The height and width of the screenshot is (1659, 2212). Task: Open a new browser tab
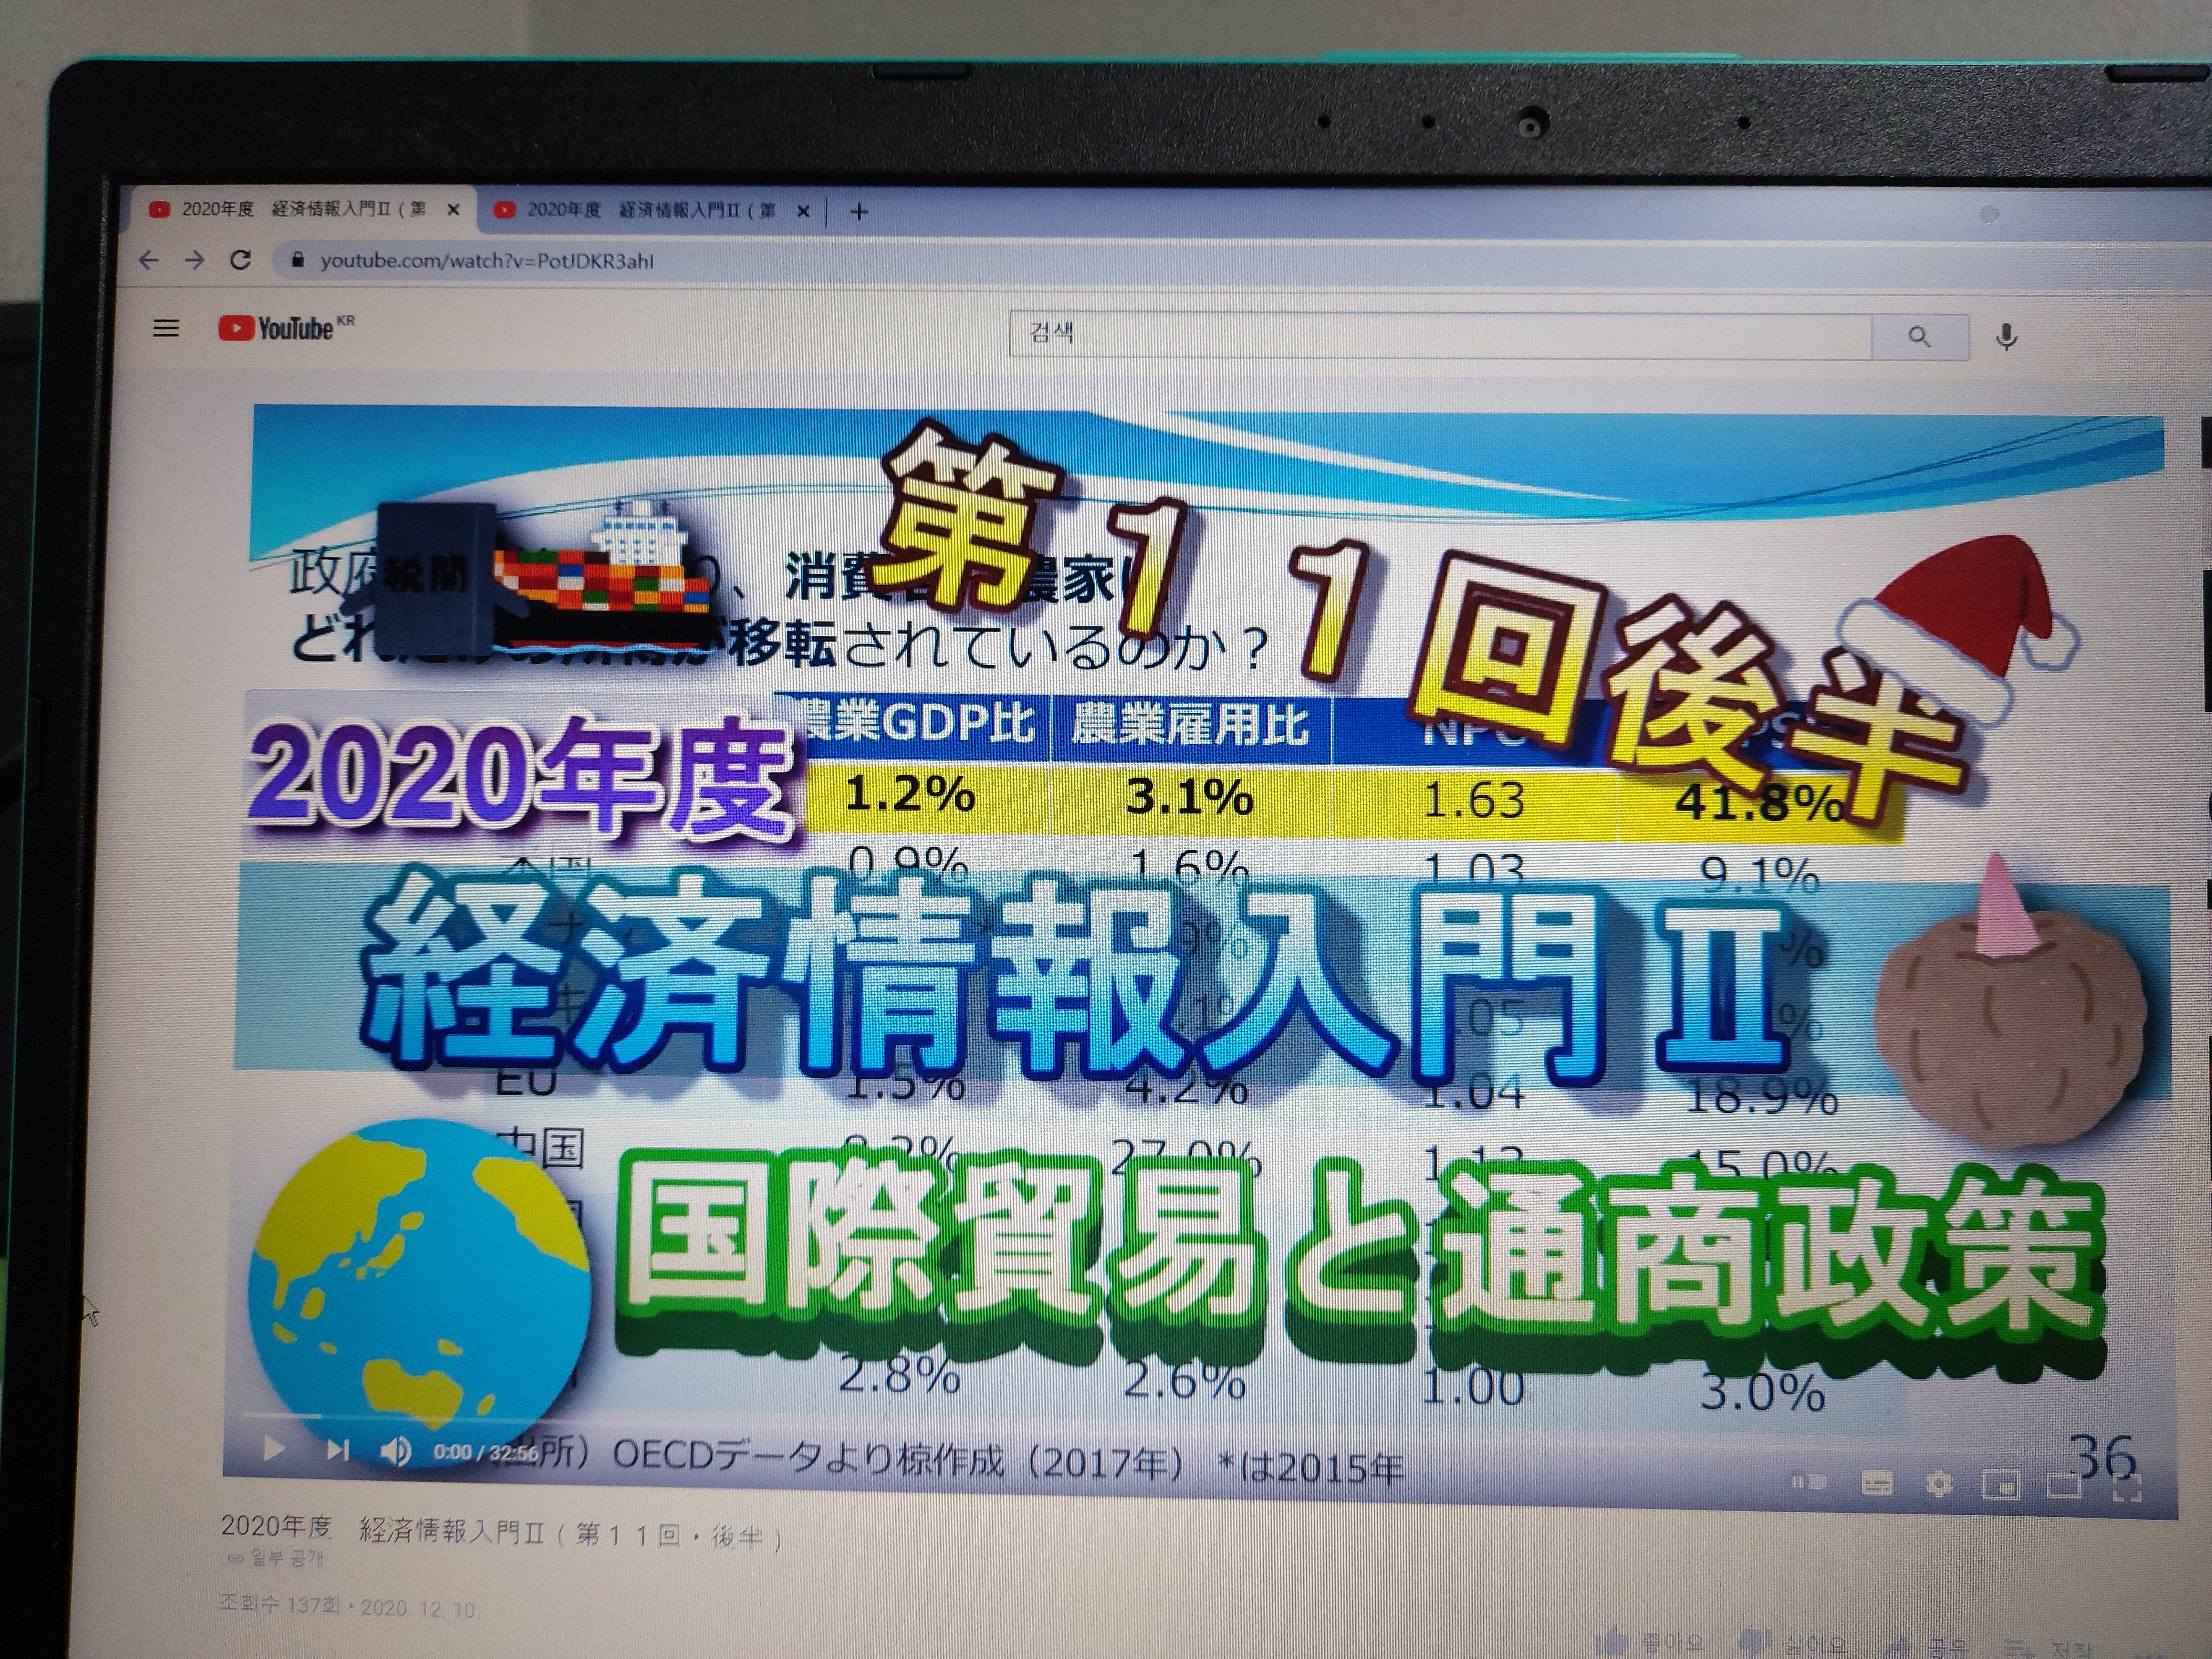click(x=859, y=212)
